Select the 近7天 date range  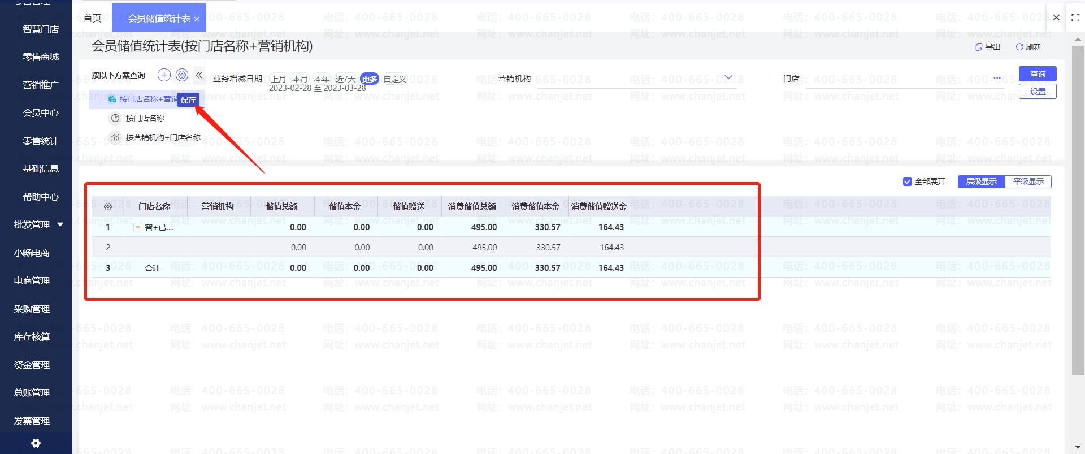pos(346,79)
